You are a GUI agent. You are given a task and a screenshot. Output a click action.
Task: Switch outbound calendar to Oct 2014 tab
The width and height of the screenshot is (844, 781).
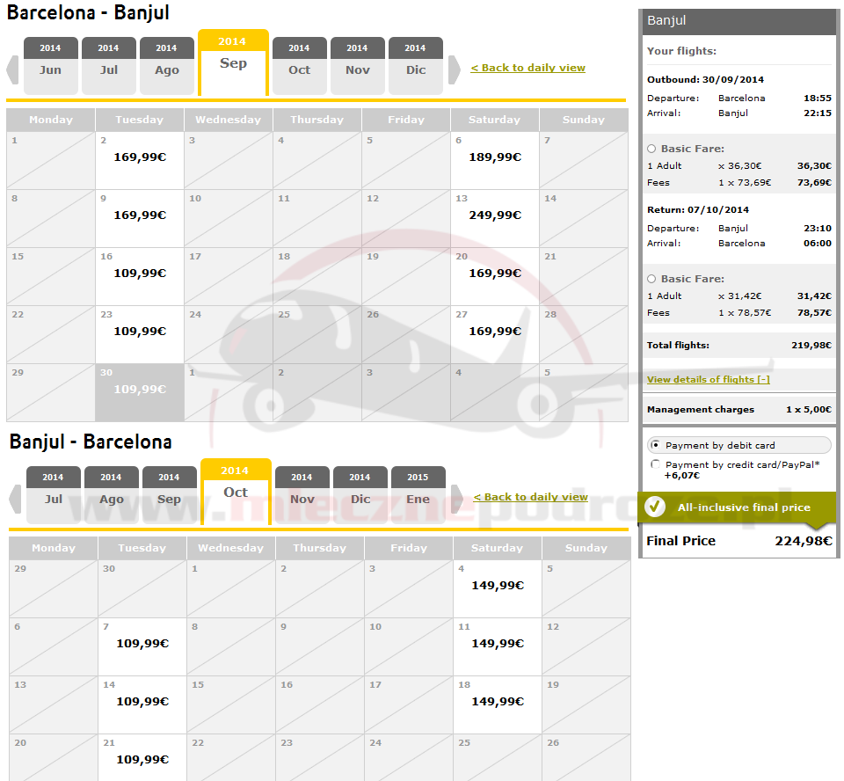[299, 64]
